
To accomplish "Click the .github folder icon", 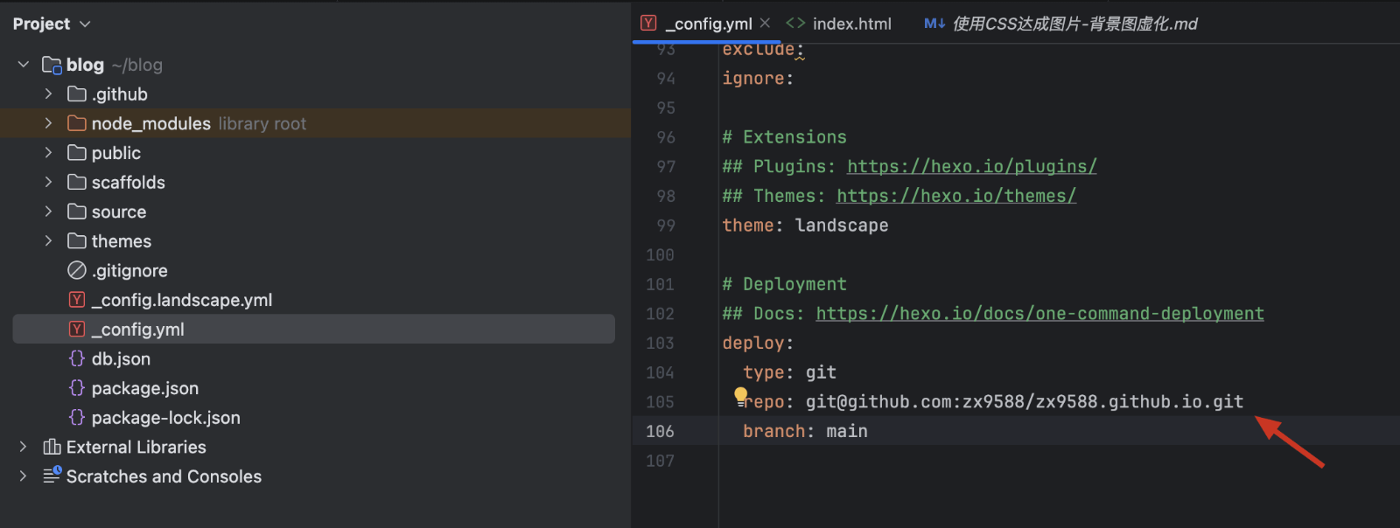I will pyautogui.click(x=77, y=94).
